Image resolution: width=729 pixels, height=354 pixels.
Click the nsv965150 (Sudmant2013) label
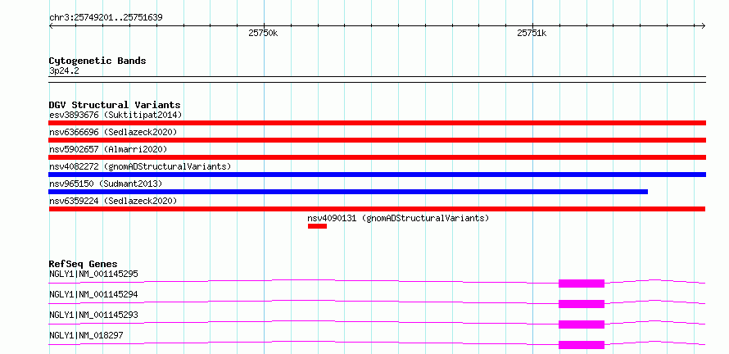106,184
